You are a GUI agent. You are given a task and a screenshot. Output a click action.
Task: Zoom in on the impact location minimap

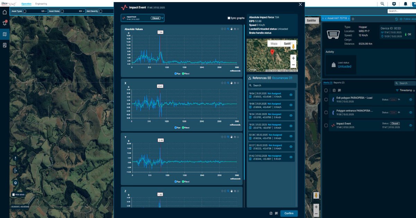pyautogui.click(x=293, y=58)
